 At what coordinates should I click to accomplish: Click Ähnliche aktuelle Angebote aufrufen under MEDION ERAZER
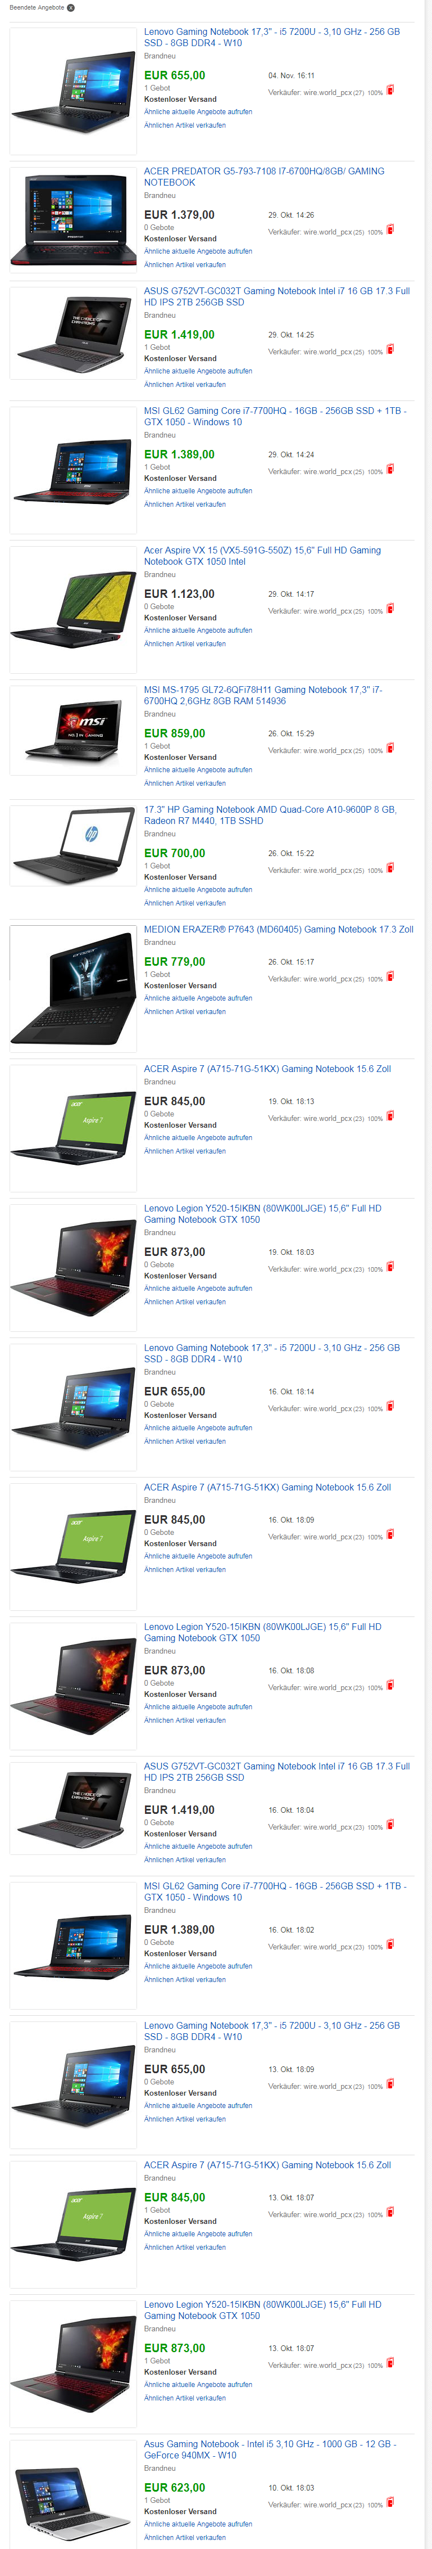198,998
